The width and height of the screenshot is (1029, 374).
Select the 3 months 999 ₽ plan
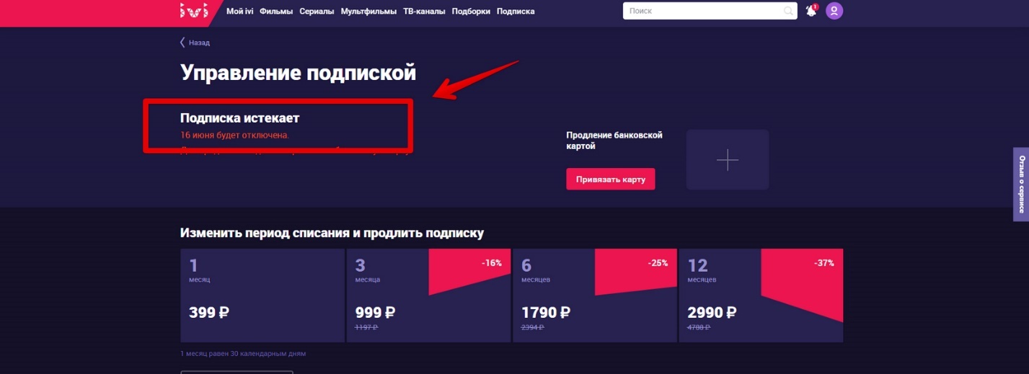point(428,295)
